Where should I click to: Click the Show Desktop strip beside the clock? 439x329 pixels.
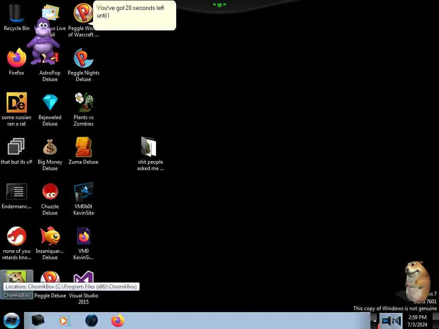(436, 320)
